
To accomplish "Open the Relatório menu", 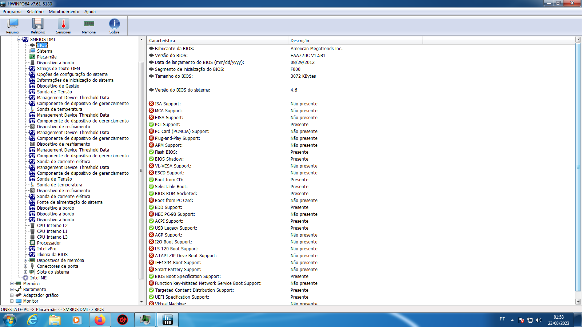I will [x=35, y=12].
